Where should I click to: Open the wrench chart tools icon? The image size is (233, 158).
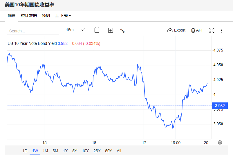[122, 31]
